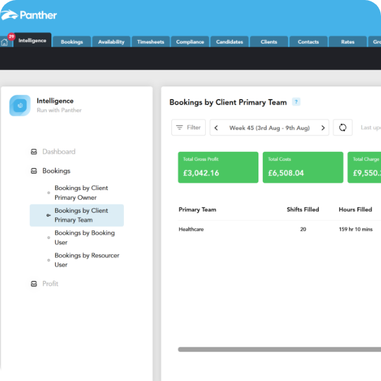This screenshot has height=381, width=381.
Task: Click the Panther logo
Action: tap(29, 15)
